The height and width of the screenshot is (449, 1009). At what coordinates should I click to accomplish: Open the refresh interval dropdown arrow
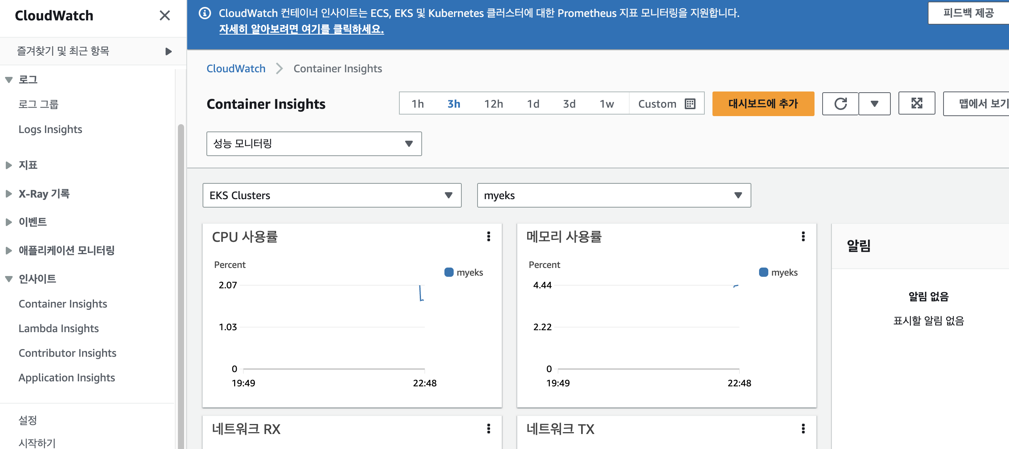pos(874,104)
